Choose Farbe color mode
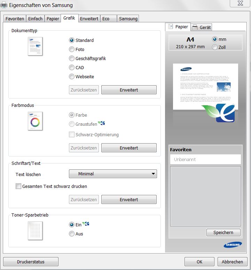The height and width of the screenshot is (270, 251). (78, 115)
